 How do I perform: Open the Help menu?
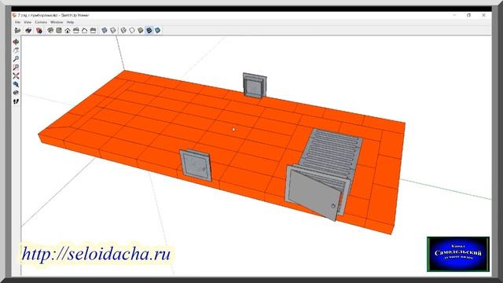[70, 22]
